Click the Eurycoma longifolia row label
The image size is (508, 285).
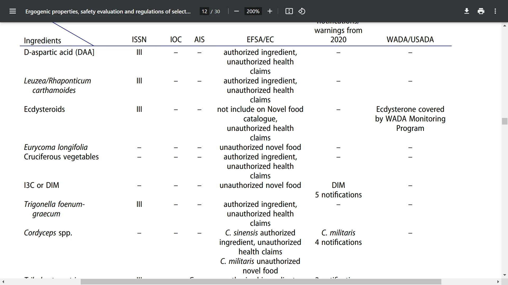56,147
